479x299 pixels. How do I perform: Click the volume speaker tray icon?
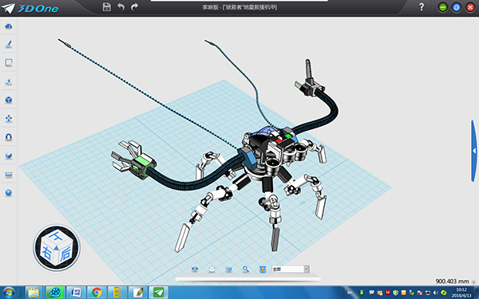[435, 293]
